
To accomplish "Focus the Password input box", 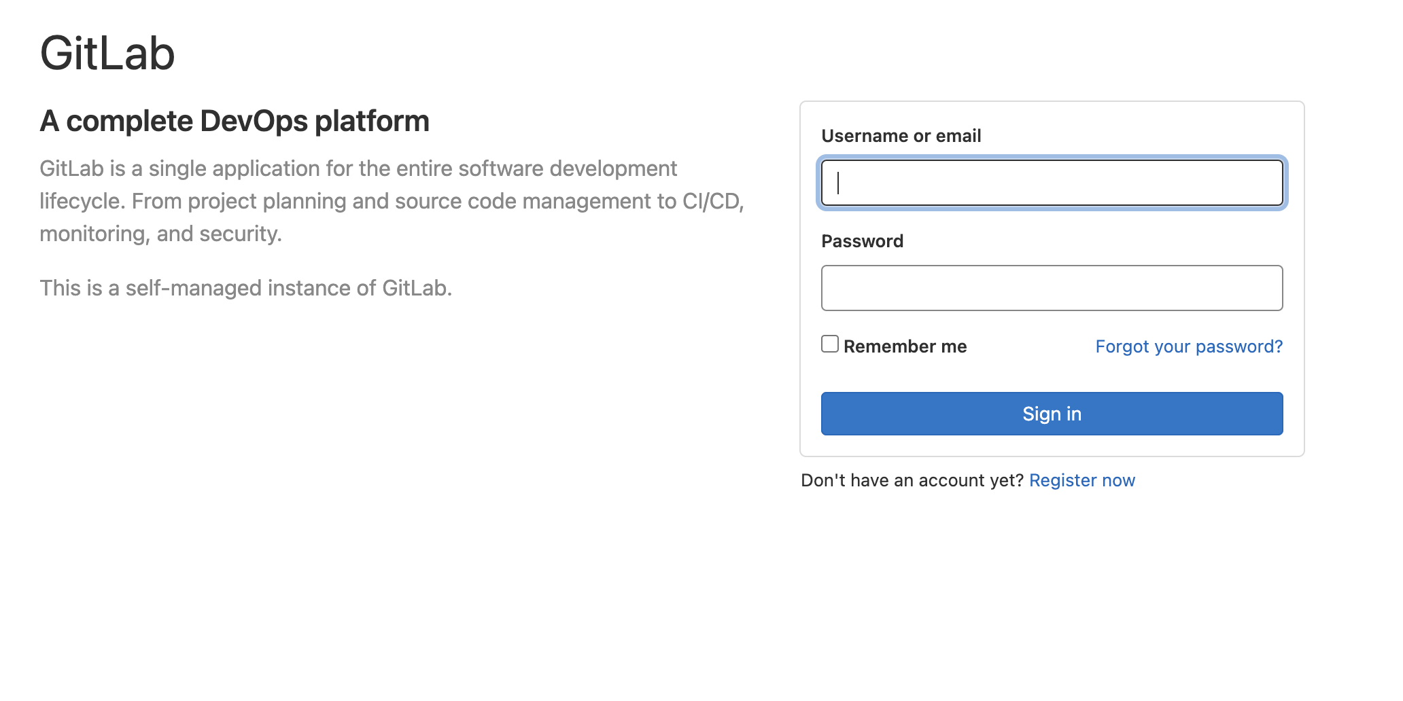I will point(1051,288).
